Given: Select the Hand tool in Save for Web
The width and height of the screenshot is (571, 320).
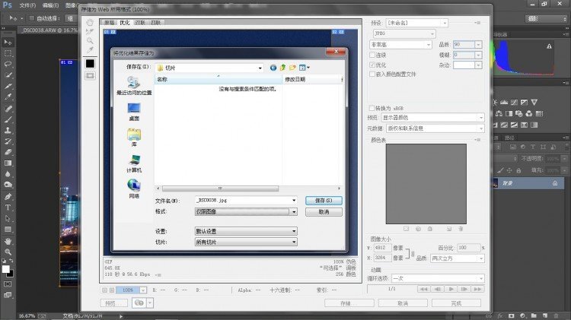Looking at the screenshot, I should [x=91, y=23].
